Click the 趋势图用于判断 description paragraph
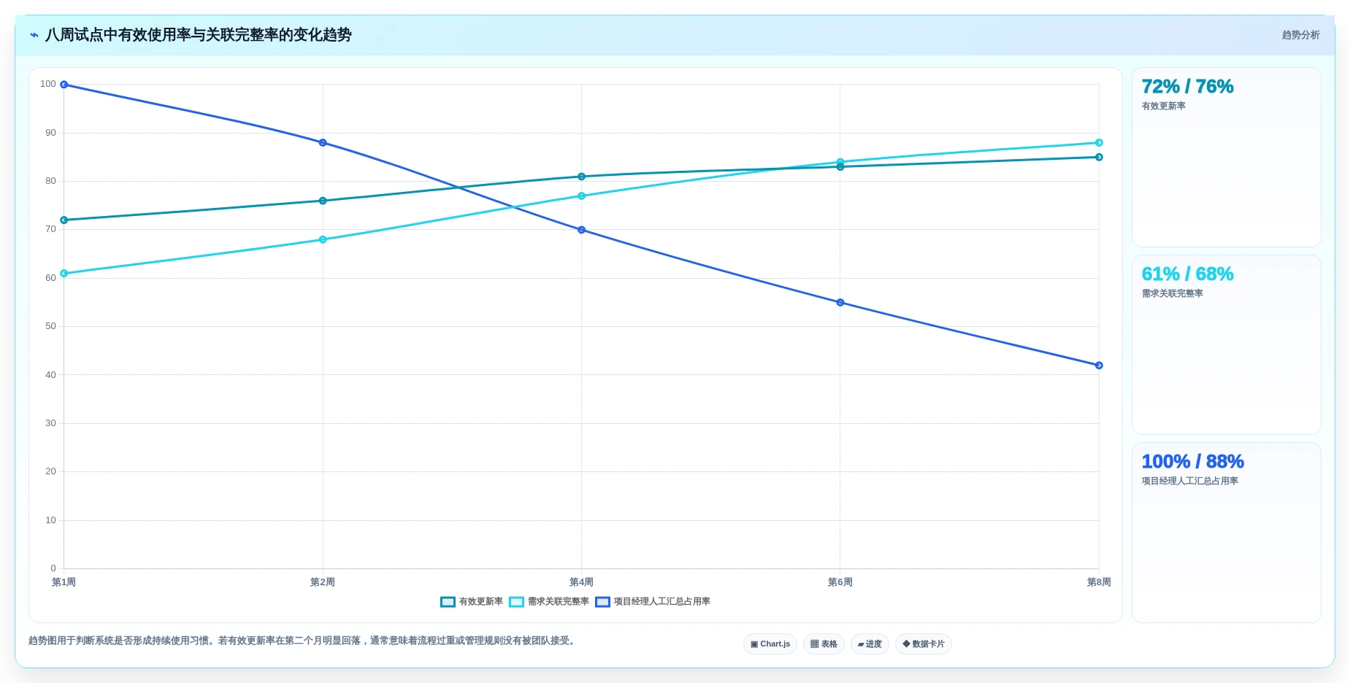Screen dimensions: 1350x683 (x=303, y=641)
